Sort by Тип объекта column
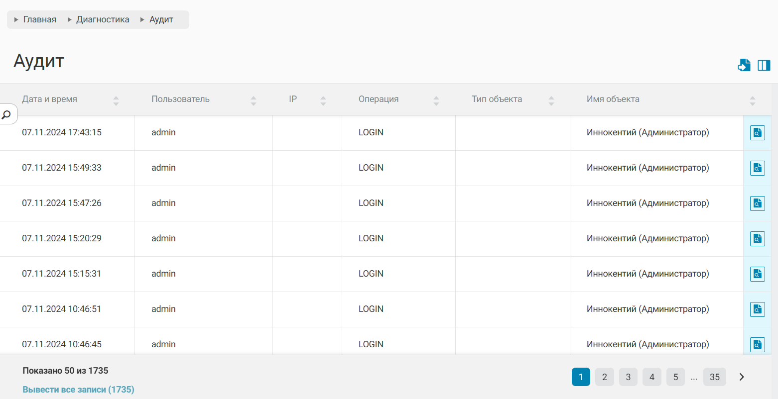 pyautogui.click(x=551, y=101)
